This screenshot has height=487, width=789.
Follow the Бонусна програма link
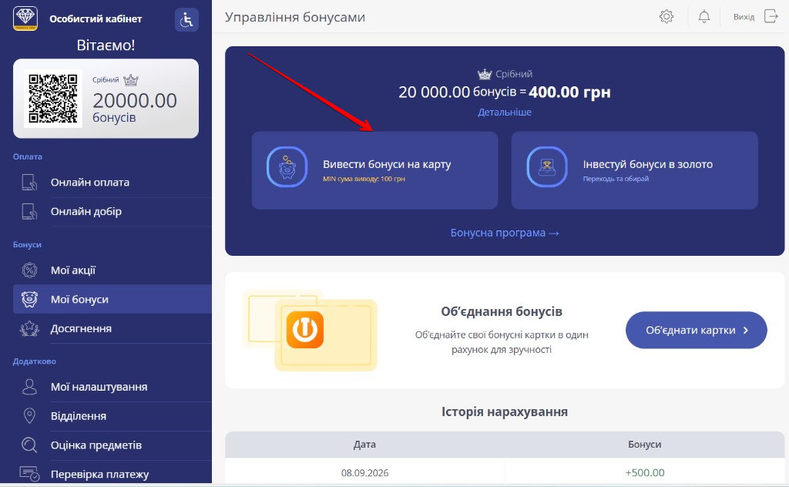point(505,233)
